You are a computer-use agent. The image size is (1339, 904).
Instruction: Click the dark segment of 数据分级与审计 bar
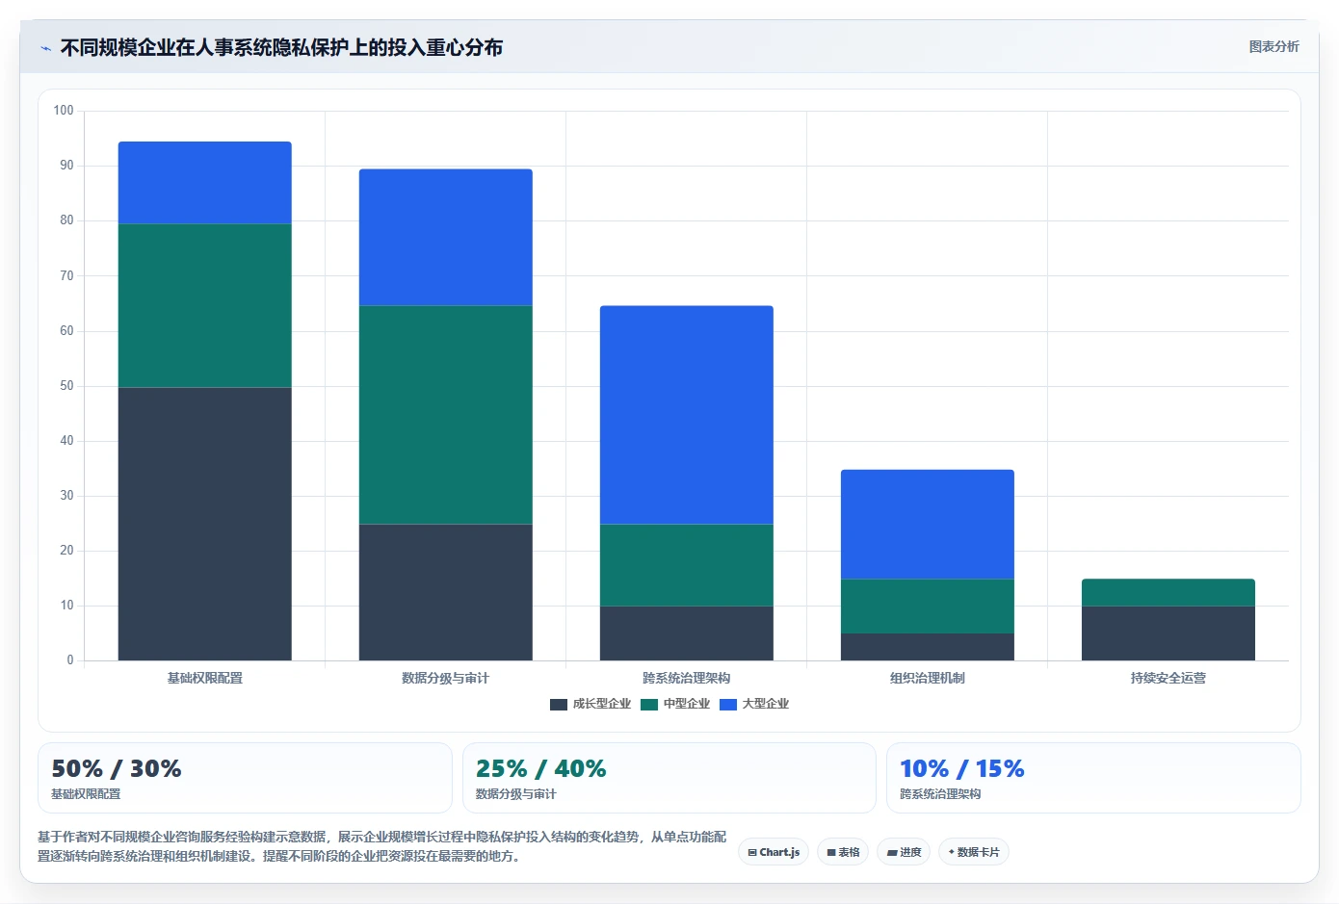[x=446, y=592]
